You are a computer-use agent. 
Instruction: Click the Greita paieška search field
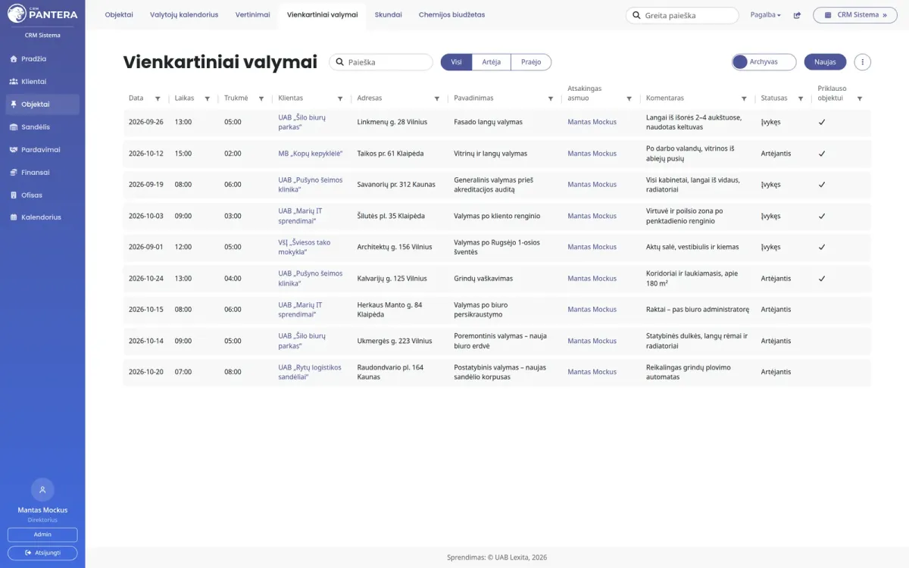[x=682, y=15]
